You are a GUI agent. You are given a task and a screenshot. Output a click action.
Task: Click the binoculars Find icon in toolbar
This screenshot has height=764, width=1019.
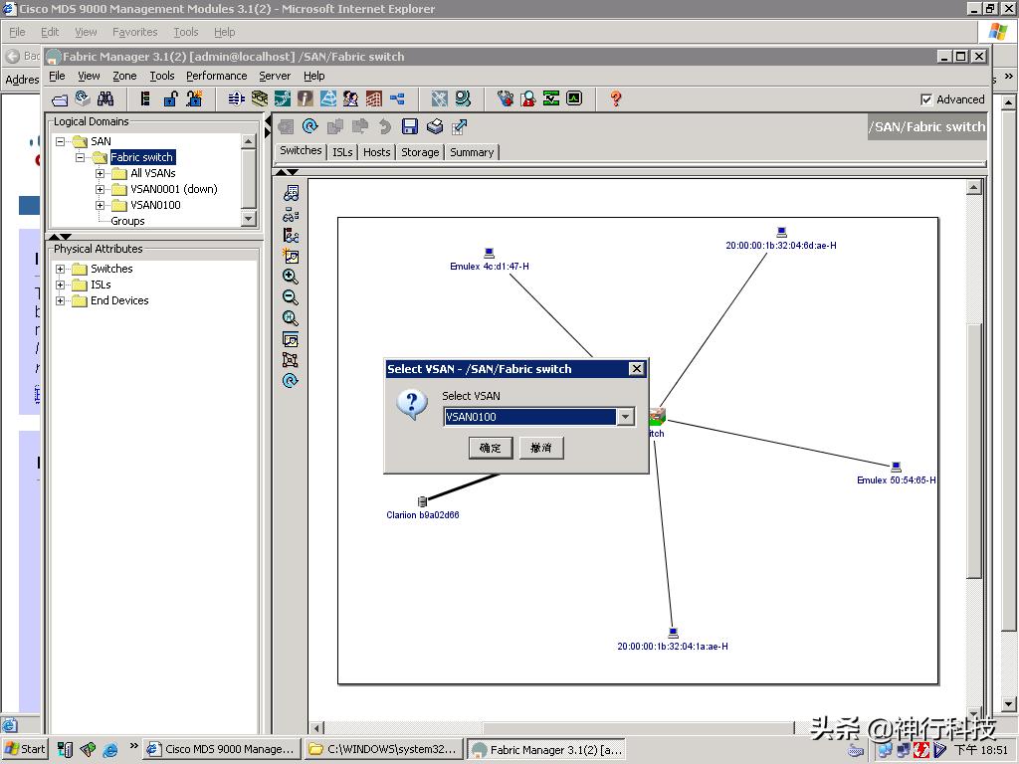click(x=105, y=98)
